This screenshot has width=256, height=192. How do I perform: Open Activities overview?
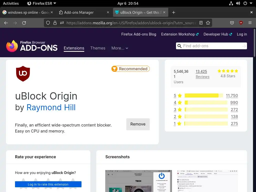(x=11, y=3)
